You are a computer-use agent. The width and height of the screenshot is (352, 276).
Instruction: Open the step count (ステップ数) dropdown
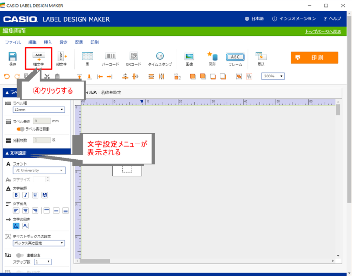click(x=43, y=262)
